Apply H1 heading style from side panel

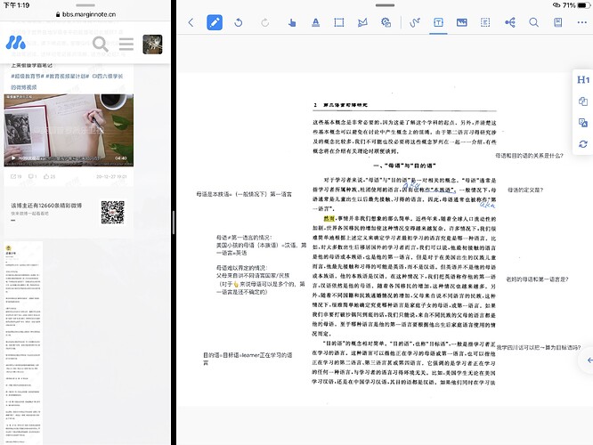tap(583, 80)
